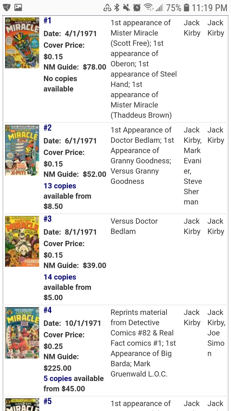Tap the alarm clock status icon
The width and height of the screenshot is (231, 411).
click(x=137, y=8)
